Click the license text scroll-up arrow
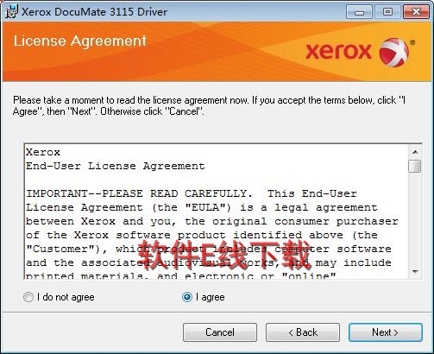The height and width of the screenshot is (354, 434). pyautogui.click(x=415, y=152)
